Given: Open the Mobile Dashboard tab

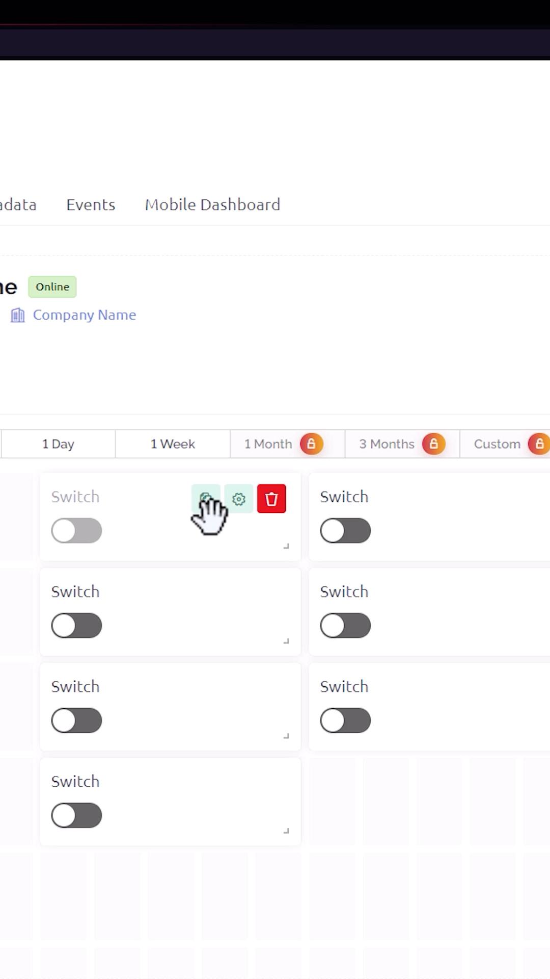Looking at the screenshot, I should [x=212, y=205].
